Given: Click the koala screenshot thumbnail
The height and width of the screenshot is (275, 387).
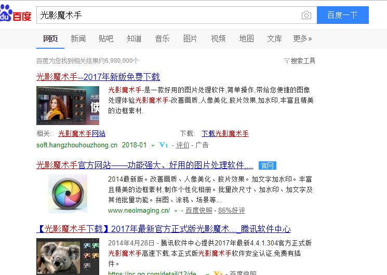Looking at the screenshot, I should [68, 256].
